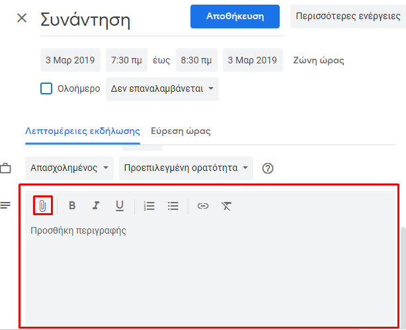Screen dimensions: 406x330
Task: Open the Προεπιλεγμένη ορατότητα visibility dropdown
Action: click(186, 168)
